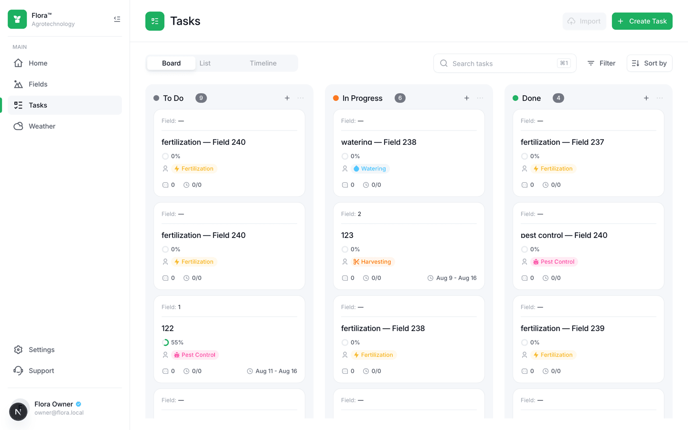Click the To Do count badge 9
The height and width of the screenshot is (430, 688).
[201, 98]
